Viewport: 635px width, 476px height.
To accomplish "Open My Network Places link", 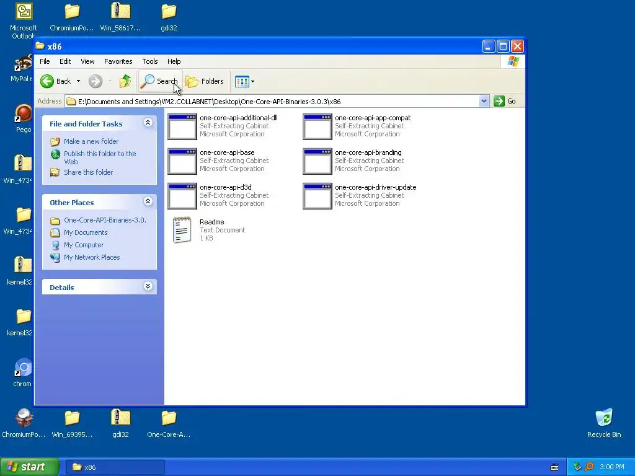I will (92, 257).
